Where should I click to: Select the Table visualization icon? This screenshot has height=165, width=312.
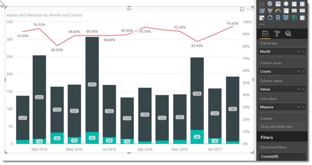294,3
